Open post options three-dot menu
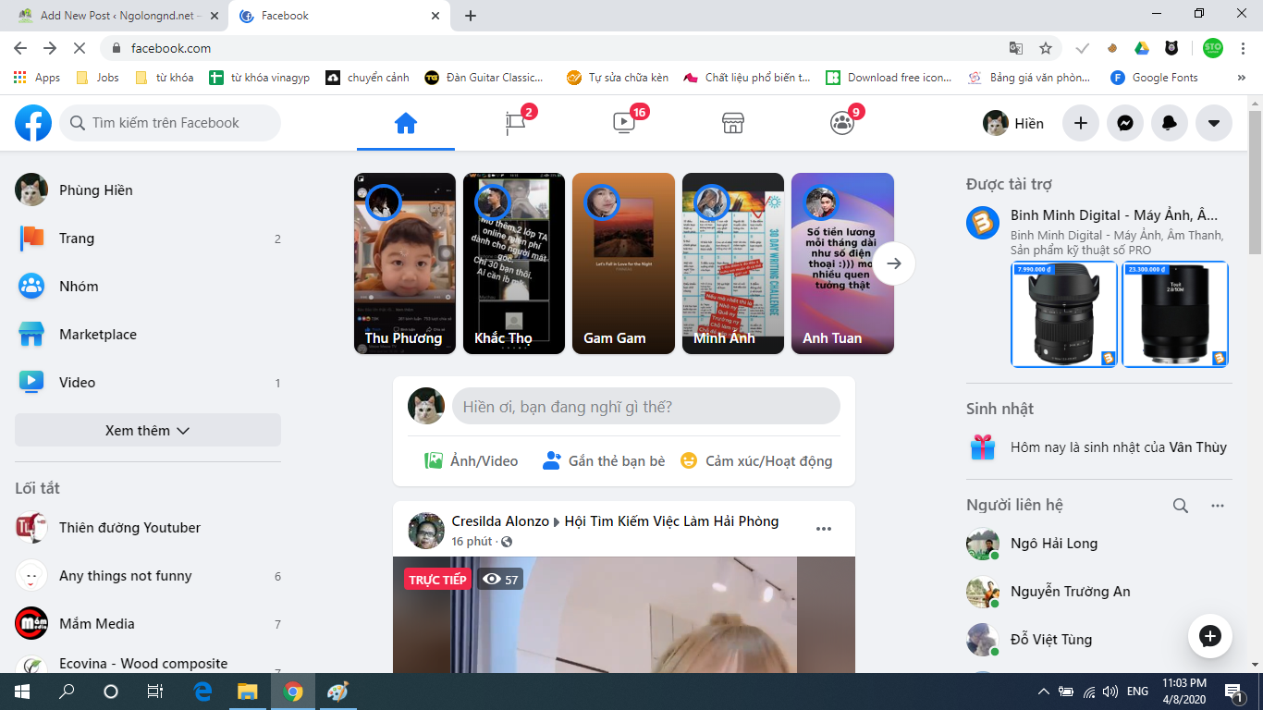Viewport: 1263px width, 710px height. [824, 529]
